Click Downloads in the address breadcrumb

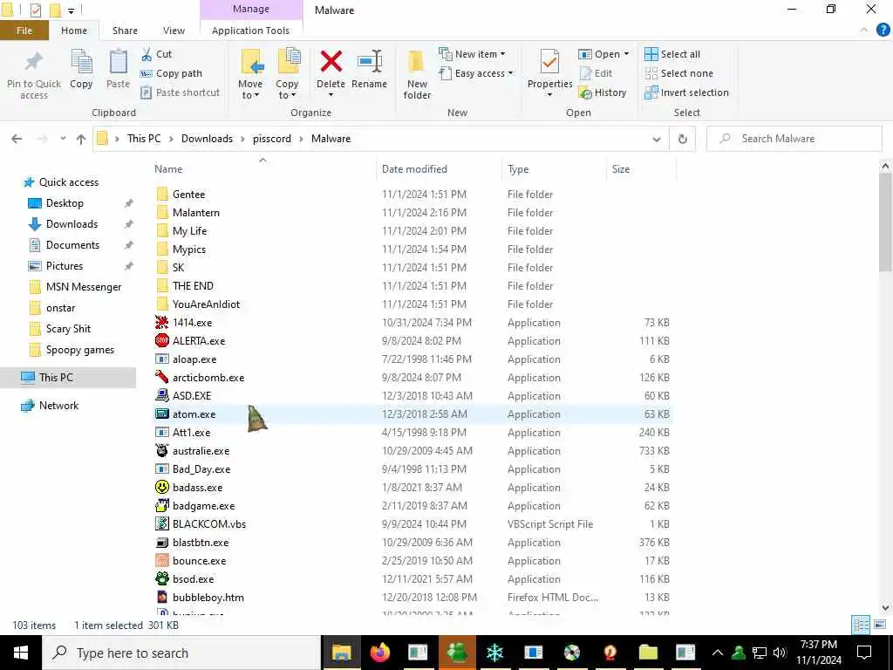coord(207,139)
